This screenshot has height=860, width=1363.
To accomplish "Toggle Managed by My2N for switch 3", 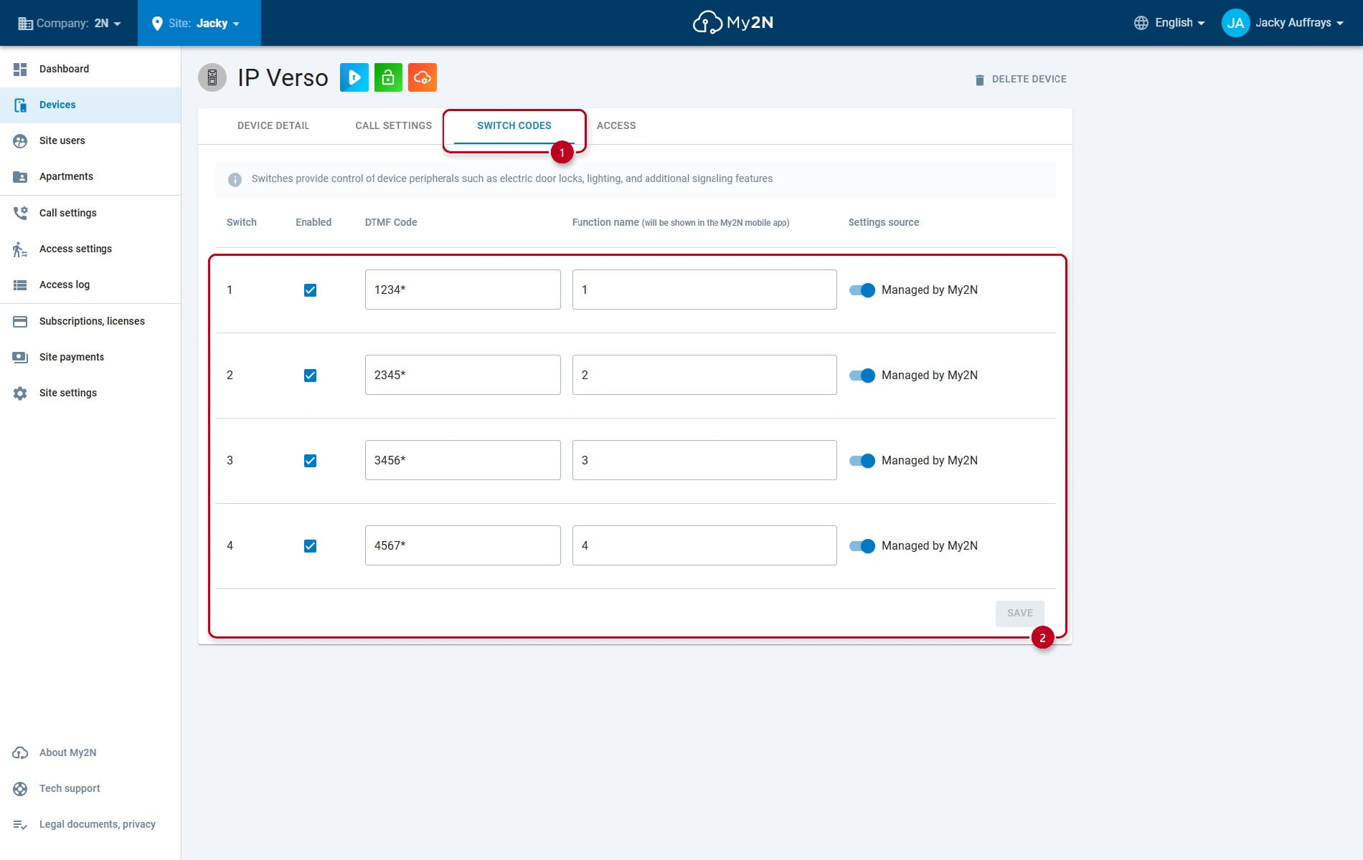I will click(x=862, y=461).
